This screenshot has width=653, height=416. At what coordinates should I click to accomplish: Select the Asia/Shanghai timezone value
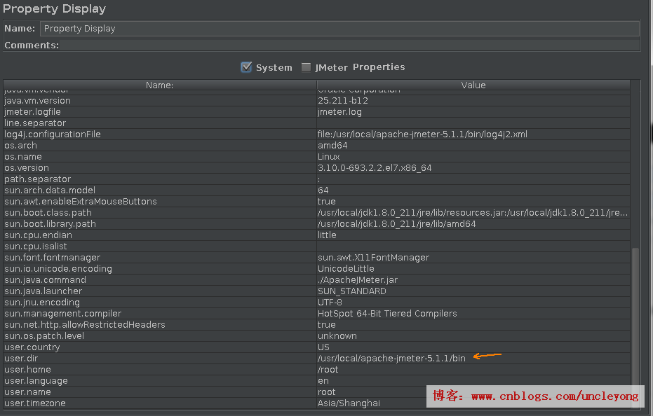pyautogui.click(x=349, y=403)
